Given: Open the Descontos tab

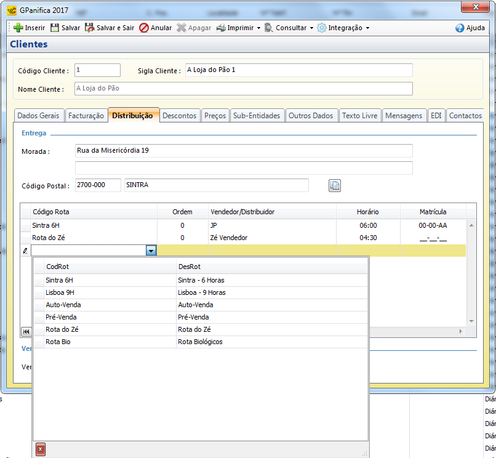Looking at the screenshot, I should coord(179,115).
